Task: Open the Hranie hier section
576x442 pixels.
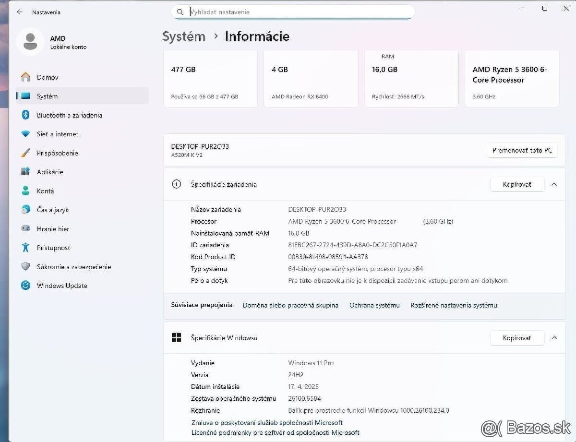Action: [53, 229]
